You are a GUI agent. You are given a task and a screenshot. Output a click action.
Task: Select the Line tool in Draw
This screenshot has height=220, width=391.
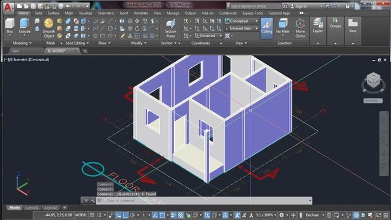(102, 29)
